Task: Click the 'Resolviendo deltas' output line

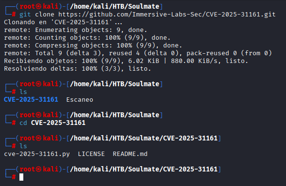Action: coord(78,69)
